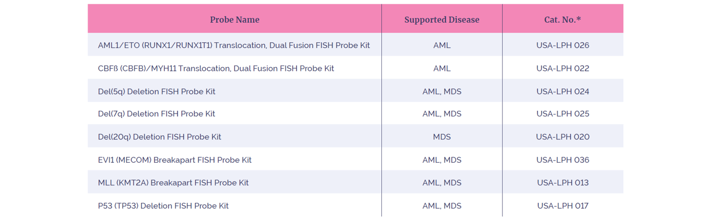Select catalog number USA-LPH 017
Screen dimensions: 709x219
(563, 206)
